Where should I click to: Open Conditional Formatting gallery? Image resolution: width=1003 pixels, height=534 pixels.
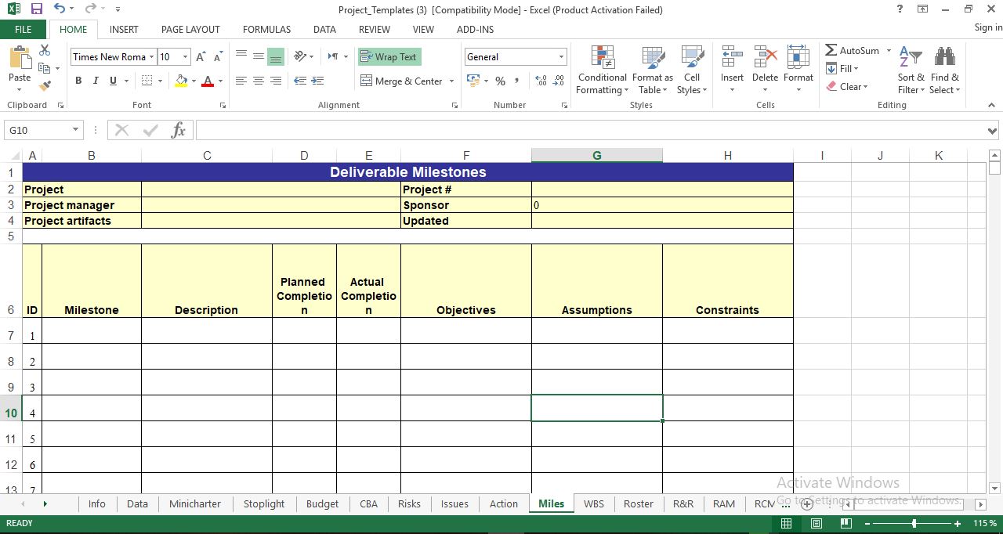pyautogui.click(x=602, y=70)
